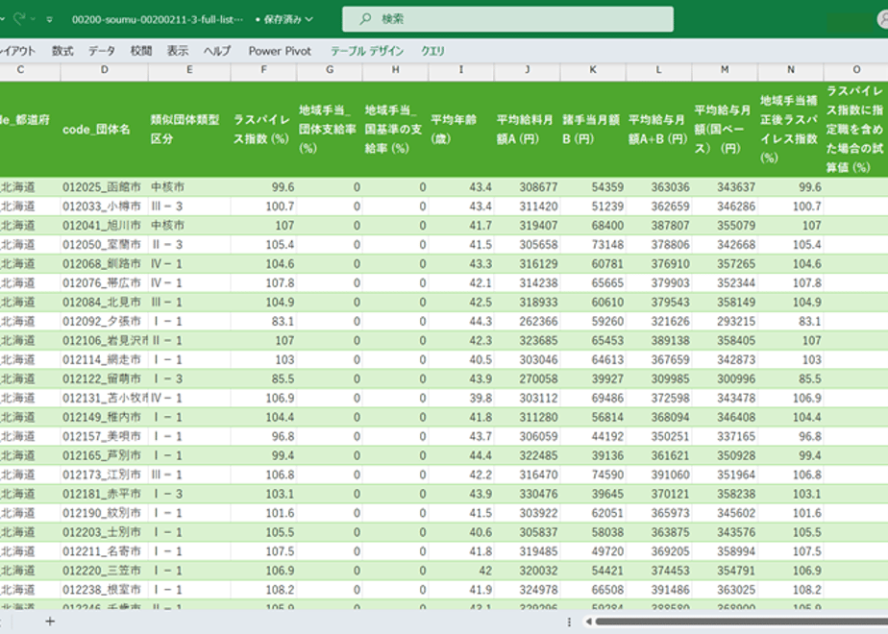The width and height of the screenshot is (888, 634).
Task: Click the Redo arrow icon
Action: 19,19
